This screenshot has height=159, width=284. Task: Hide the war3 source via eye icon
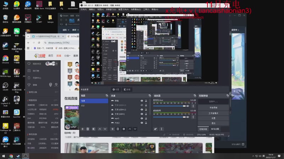coord(142,118)
